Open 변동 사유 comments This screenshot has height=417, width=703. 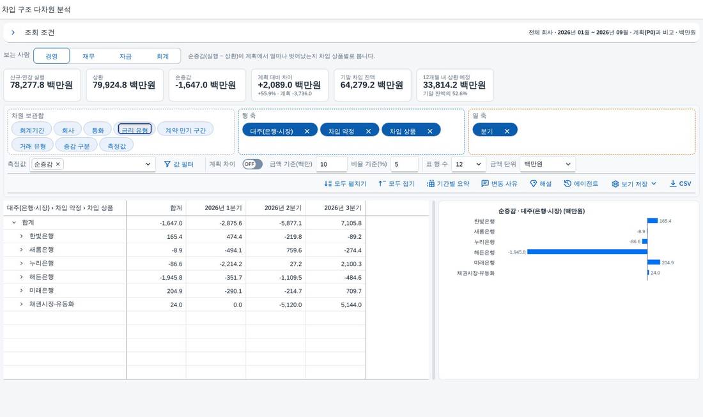[x=500, y=184]
